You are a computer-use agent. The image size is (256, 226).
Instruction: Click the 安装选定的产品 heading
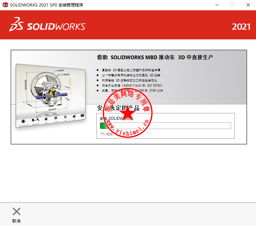118,108
